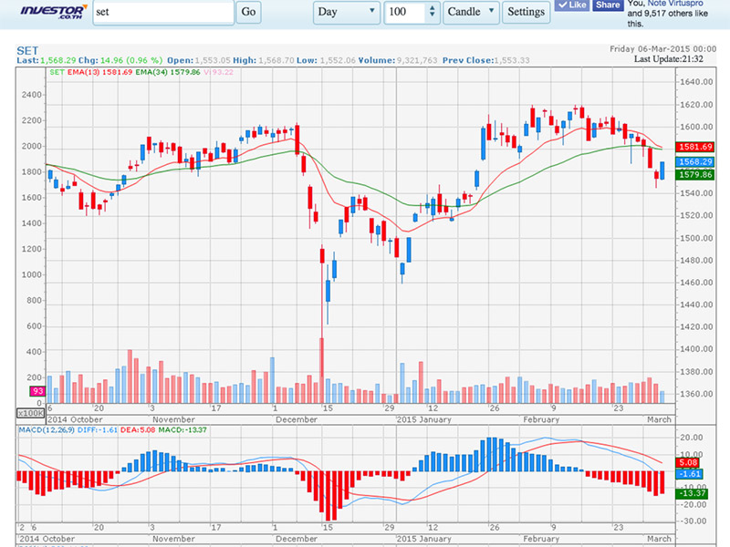Viewport: 730px width, 547px height.
Task: Click the Chg 14.96 (0.96 %) readout
Action: [x=120, y=60]
